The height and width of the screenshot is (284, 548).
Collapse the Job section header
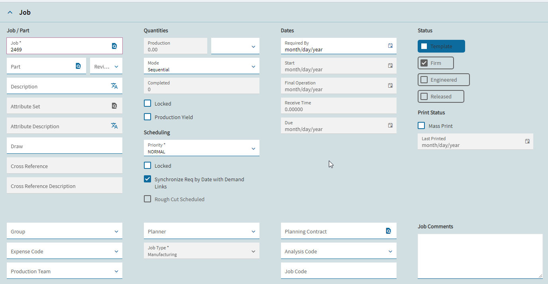point(10,12)
